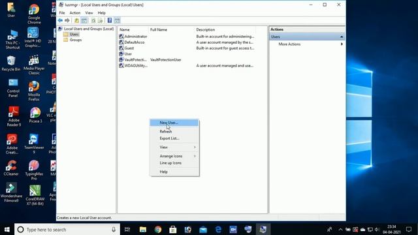Click the Up one level folder icon

pyautogui.click(x=76, y=20)
